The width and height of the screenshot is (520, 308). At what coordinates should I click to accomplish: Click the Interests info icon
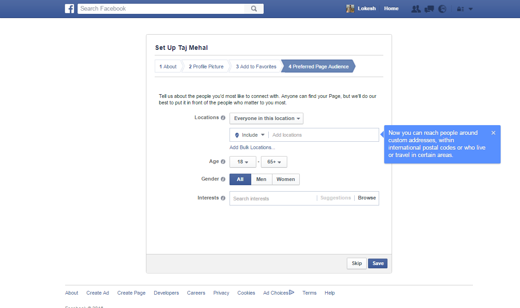pyautogui.click(x=223, y=198)
